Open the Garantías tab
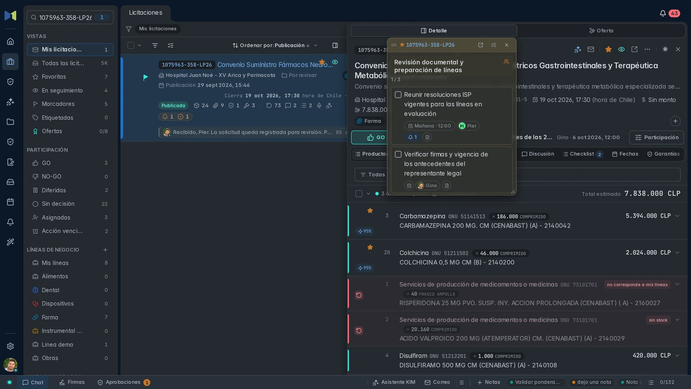Image resolution: width=691 pixels, height=389 pixels. pos(663,154)
